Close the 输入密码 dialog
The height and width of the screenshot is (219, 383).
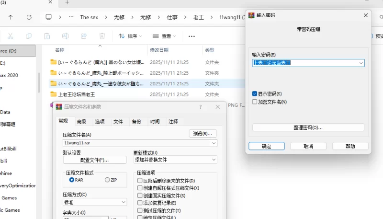click(x=366, y=15)
